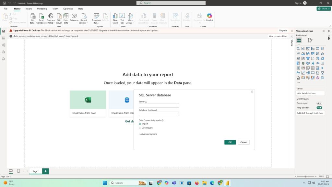Collapse the Visualizations pane
Viewport: 332px width, 187px height.
[323, 31]
